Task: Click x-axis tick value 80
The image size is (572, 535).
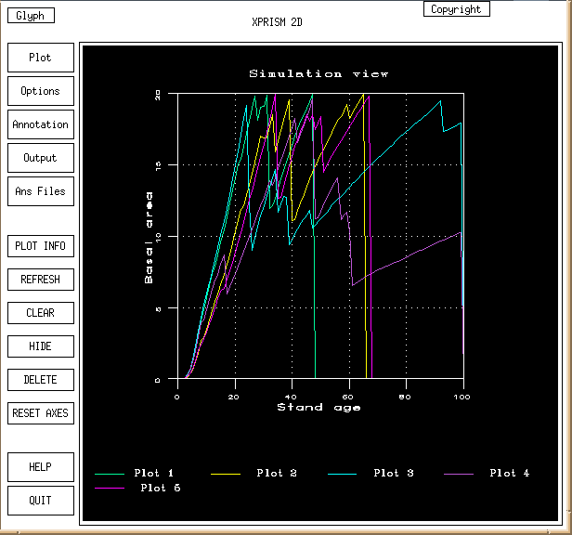Action: (405, 397)
